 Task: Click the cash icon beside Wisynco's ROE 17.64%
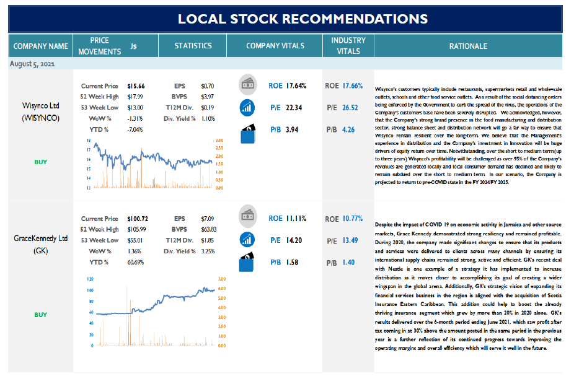(x=247, y=84)
